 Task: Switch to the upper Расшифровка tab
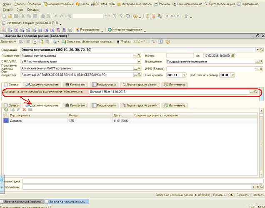point(104,85)
